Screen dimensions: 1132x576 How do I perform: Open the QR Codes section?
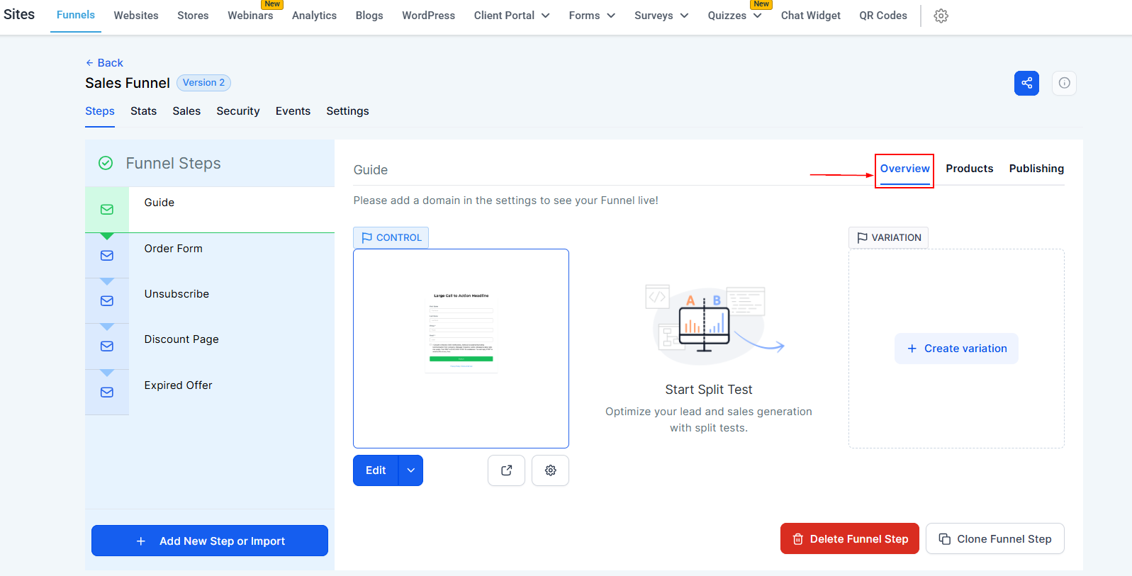[x=883, y=16]
